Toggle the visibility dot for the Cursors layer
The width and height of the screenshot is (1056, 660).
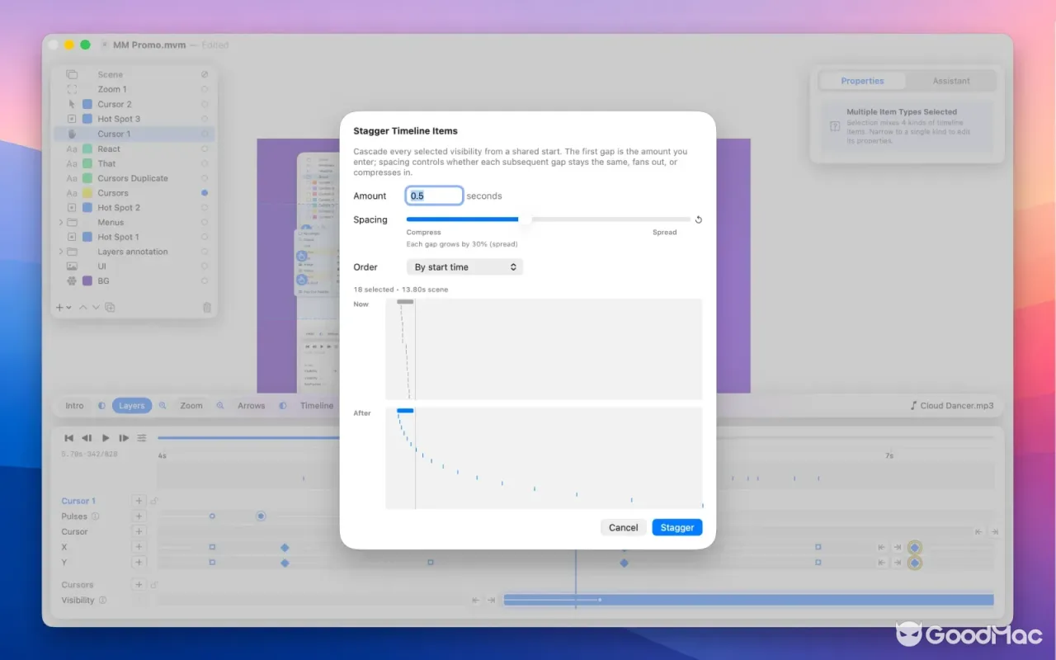pyautogui.click(x=205, y=193)
